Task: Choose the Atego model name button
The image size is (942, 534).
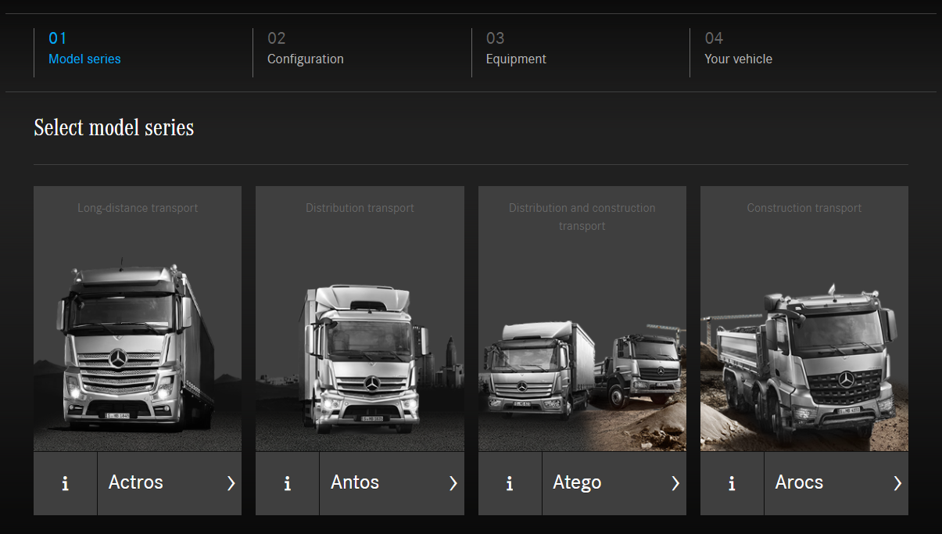Action: click(614, 483)
